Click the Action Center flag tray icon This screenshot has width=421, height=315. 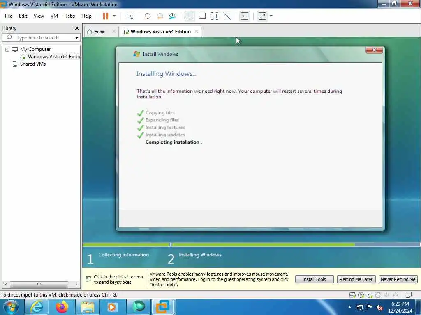[x=370, y=307]
